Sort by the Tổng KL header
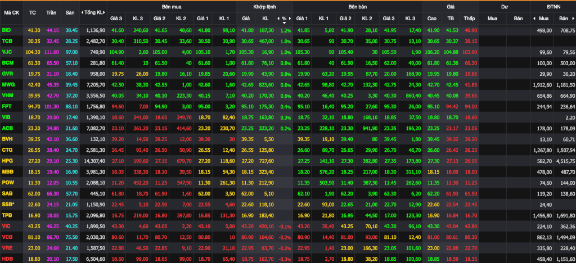 [x=93, y=12]
